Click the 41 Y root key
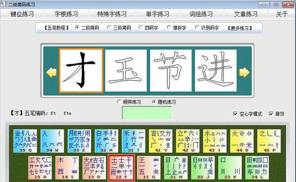This screenshot has width=296, height=182. 161,141
